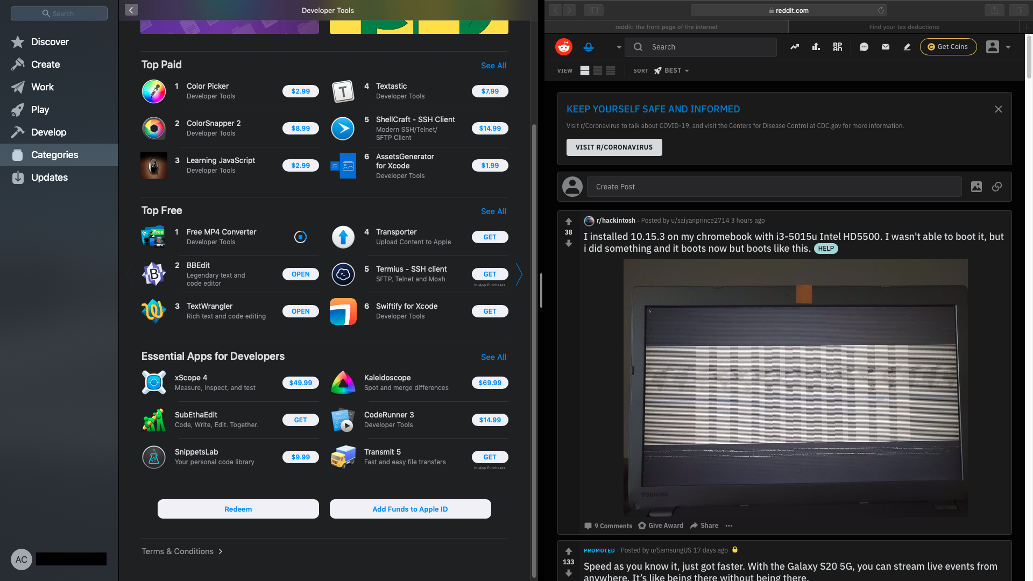Switch to card view layout
This screenshot has height=581, width=1033.
[x=585, y=70]
